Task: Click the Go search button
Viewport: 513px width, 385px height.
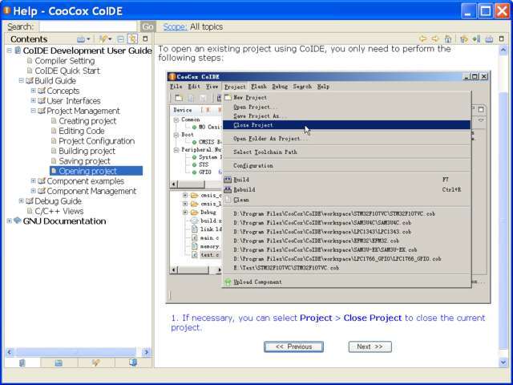Action: tap(147, 26)
